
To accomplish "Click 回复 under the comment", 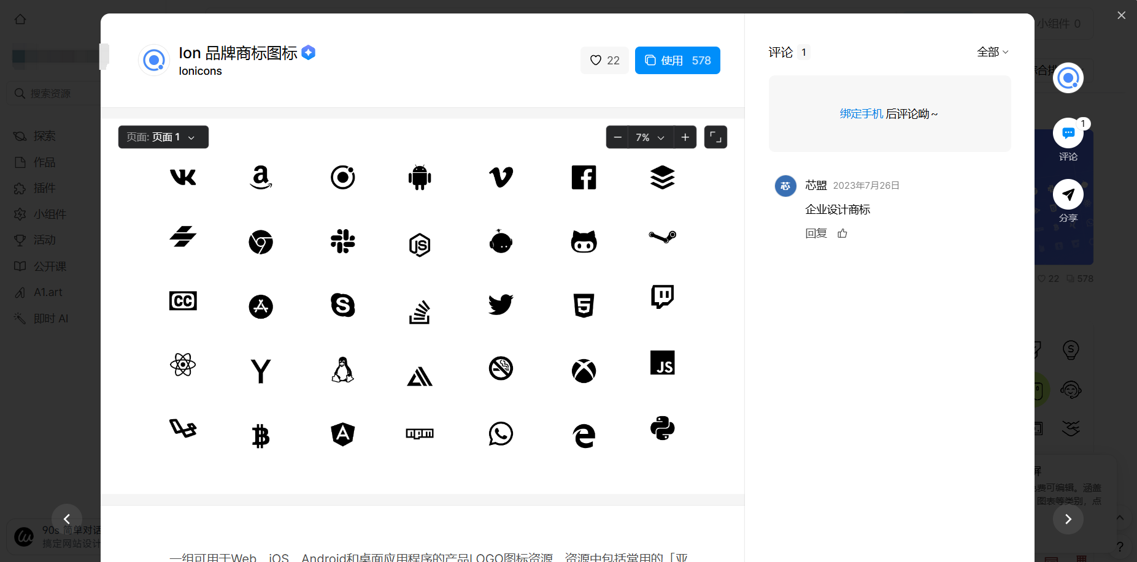I will point(816,233).
